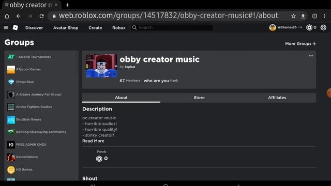This screenshot has width=331, height=186.
Task: Click the GamesReborn group icon
Action: point(11,157)
